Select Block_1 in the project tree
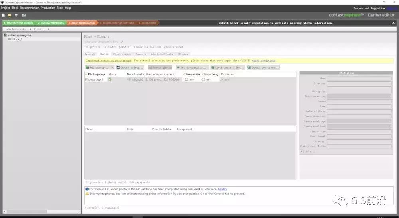Image resolution: width=399 pixels, height=218 pixels. pos(17,39)
